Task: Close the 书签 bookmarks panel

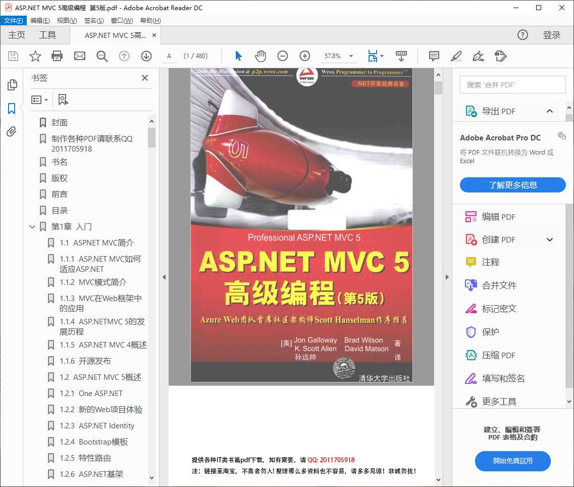Action: [144, 78]
